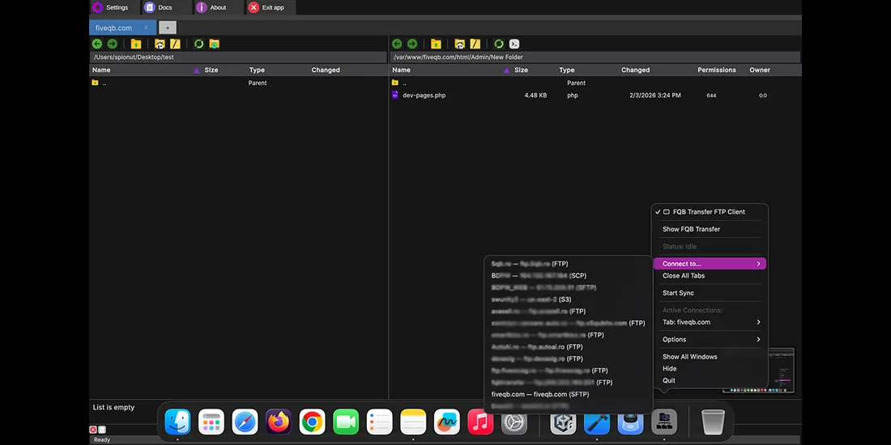Viewport: 891px width, 445px height.
Task: Connect to fiveqb.com (SFTP) saved site
Action: [x=540, y=395]
